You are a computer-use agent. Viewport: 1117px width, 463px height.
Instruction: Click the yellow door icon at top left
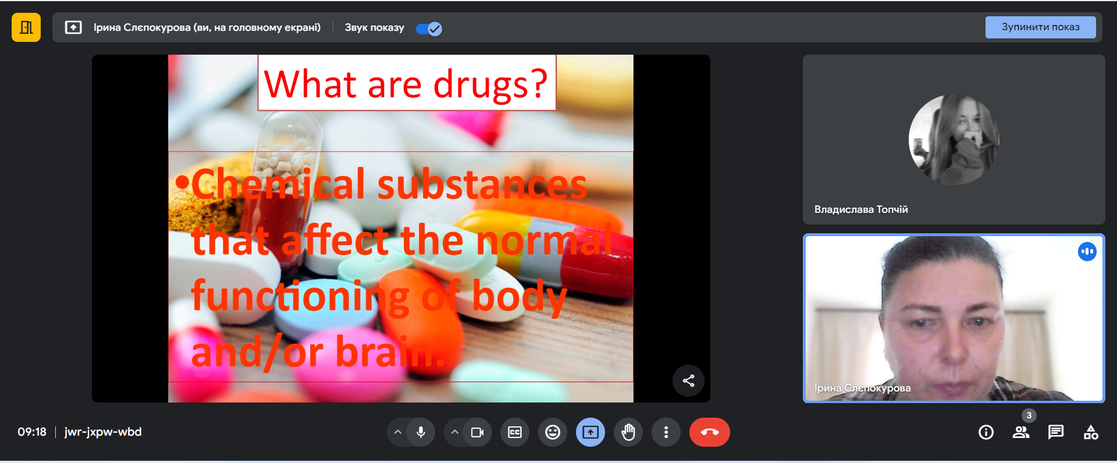26,27
